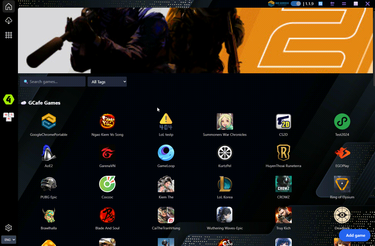Click the blue refresh sync icon
The height and width of the screenshot is (246, 375).
320,4
